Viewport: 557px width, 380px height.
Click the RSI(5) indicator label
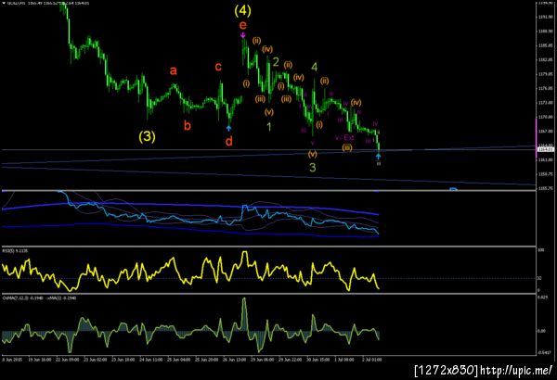point(15,250)
